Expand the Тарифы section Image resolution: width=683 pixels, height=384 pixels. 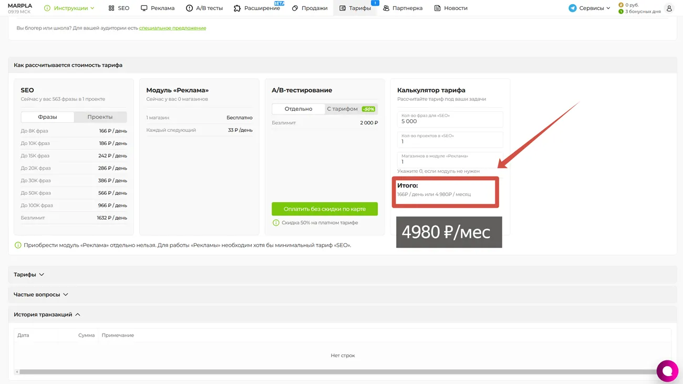(x=29, y=275)
